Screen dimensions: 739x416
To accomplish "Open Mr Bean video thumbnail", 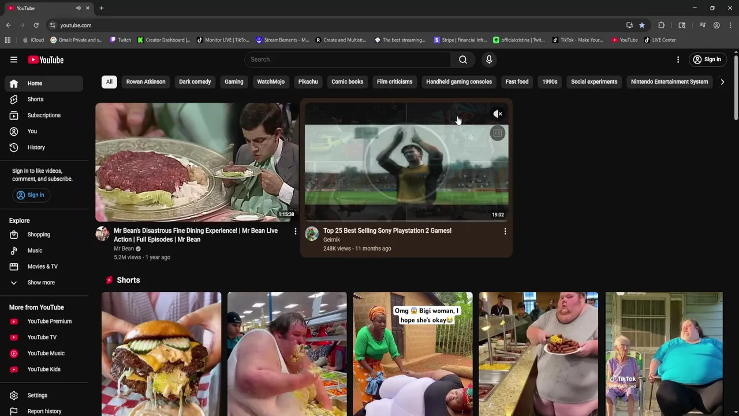I will point(197,162).
